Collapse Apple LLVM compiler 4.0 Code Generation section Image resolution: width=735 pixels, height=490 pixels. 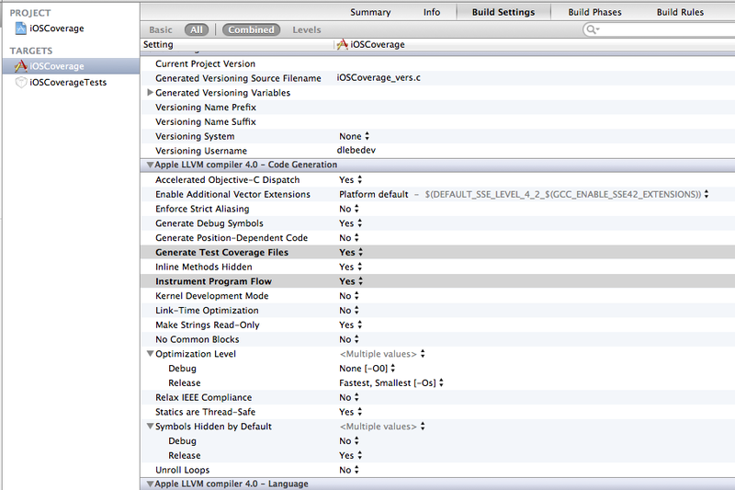pyautogui.click(x=150, y=165)
